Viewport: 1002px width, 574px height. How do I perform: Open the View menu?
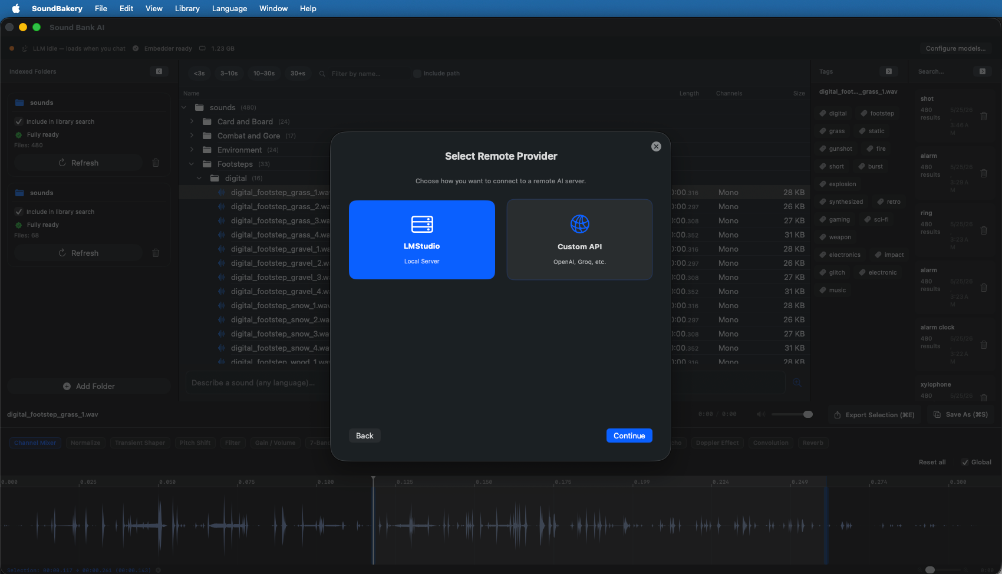[x=154, y=8]
